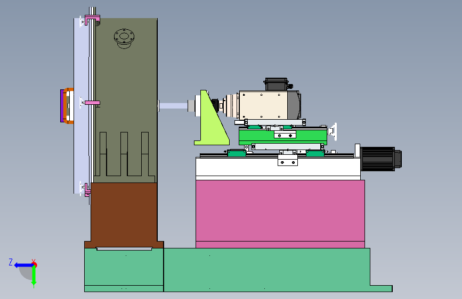Image resolution: width=462 pixels, height=299 pixels.
Task: Click the blue Z axis arrow on triad
Action: pos(23,265)
